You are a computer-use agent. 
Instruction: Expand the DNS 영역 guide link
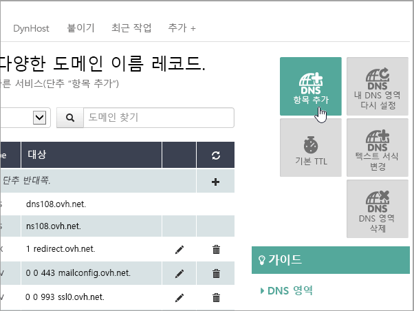(x=286, y=290)
